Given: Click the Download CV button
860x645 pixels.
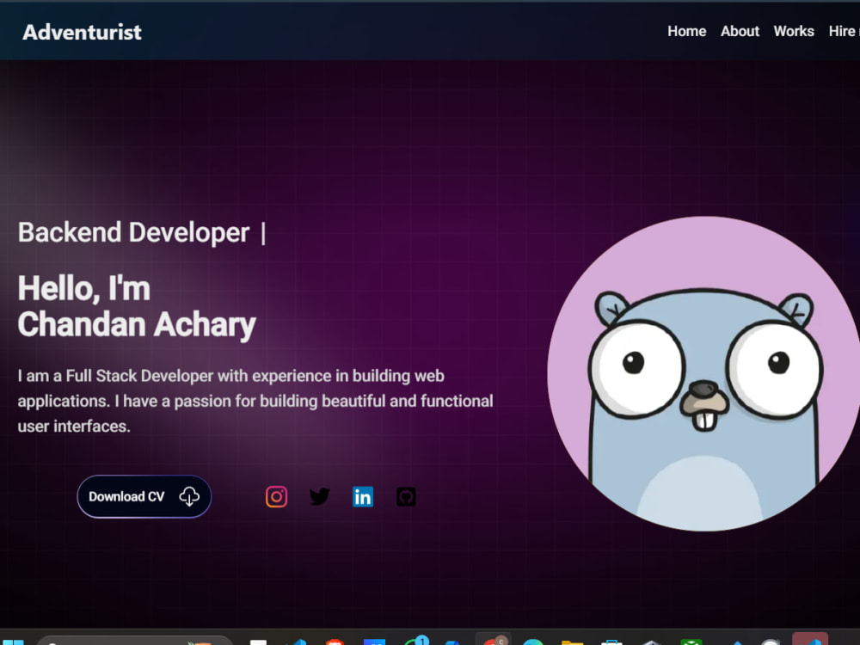Looking at the screenshot, I should click(x=144, y=496).
